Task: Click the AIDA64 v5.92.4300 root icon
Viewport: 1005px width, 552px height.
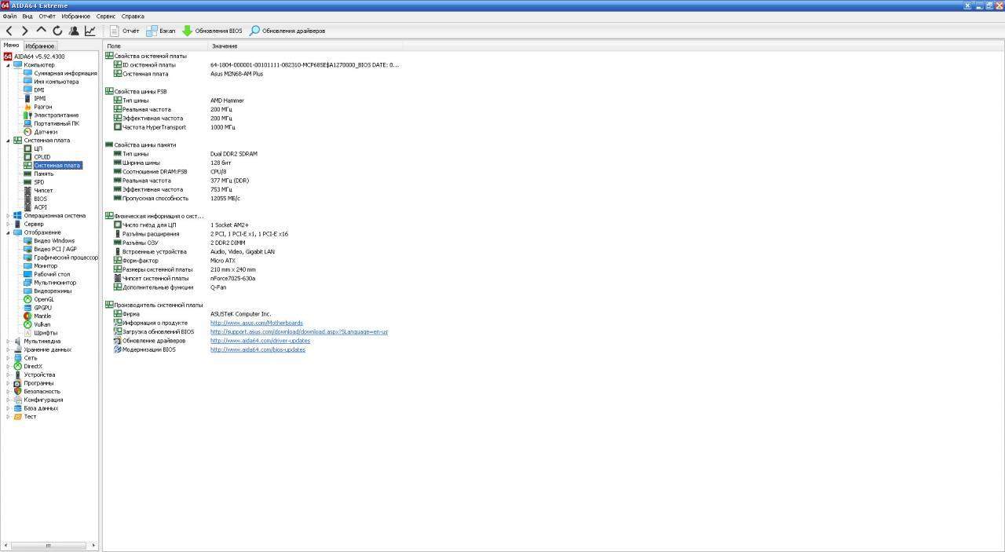Action: point(8,57)
